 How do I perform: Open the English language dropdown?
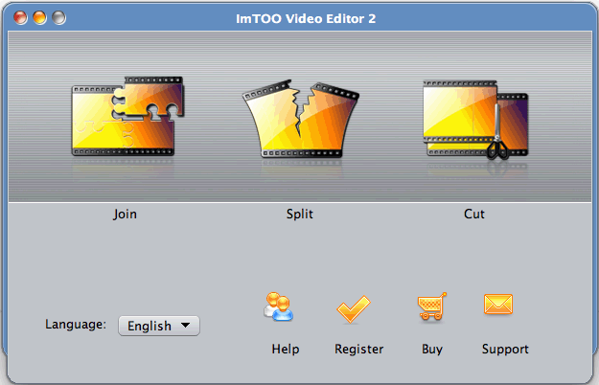coord(159,326)
